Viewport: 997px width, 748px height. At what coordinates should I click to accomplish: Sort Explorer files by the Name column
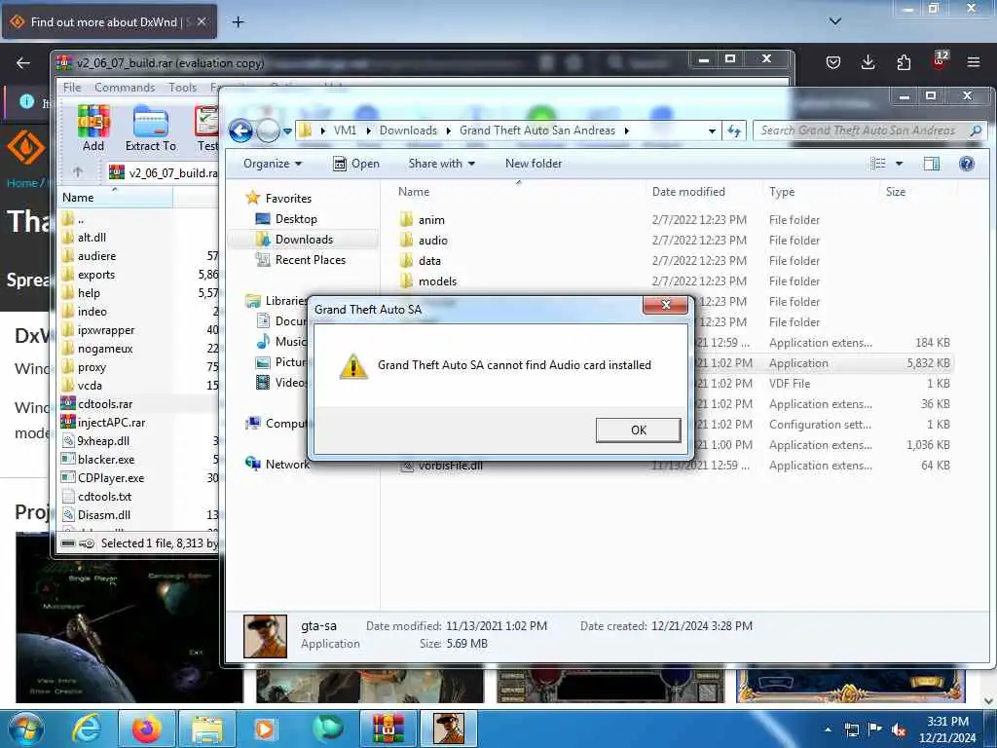tap(413, 192)
